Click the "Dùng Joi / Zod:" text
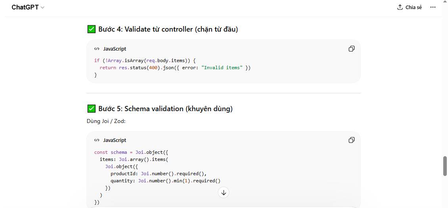Screen dimensions: 448x208 point(106,121)
